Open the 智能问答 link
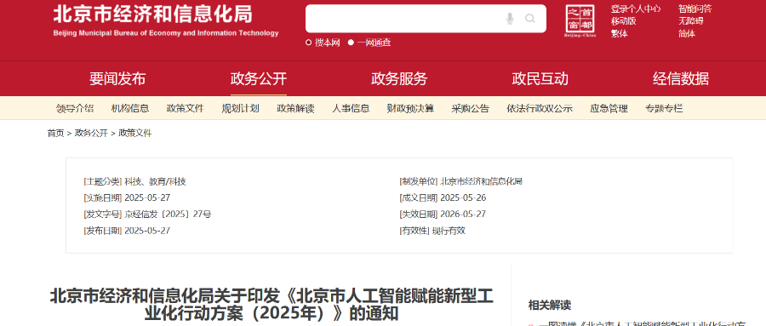 tap(695, 9)
